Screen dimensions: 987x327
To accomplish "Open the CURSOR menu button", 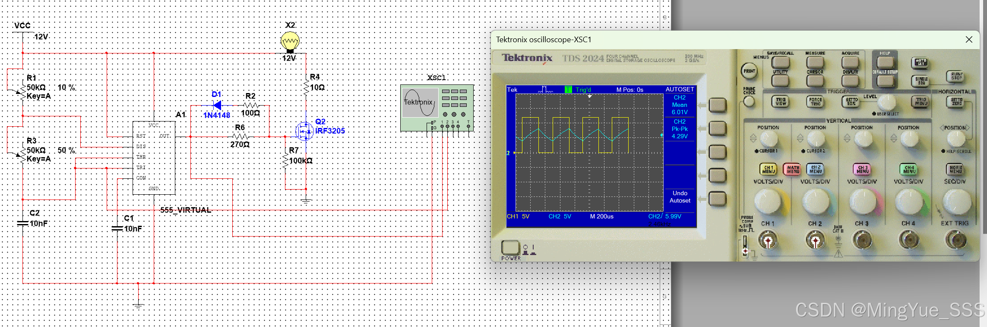I will (x=815, y=81).
